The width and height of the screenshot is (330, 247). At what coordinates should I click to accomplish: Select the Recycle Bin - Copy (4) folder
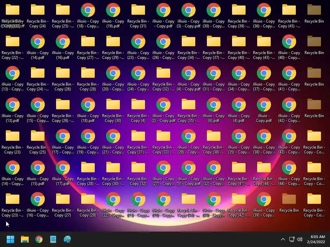(138, 110)
